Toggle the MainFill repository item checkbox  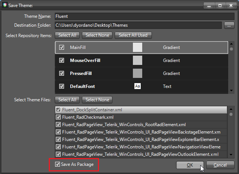coord(61,47)
